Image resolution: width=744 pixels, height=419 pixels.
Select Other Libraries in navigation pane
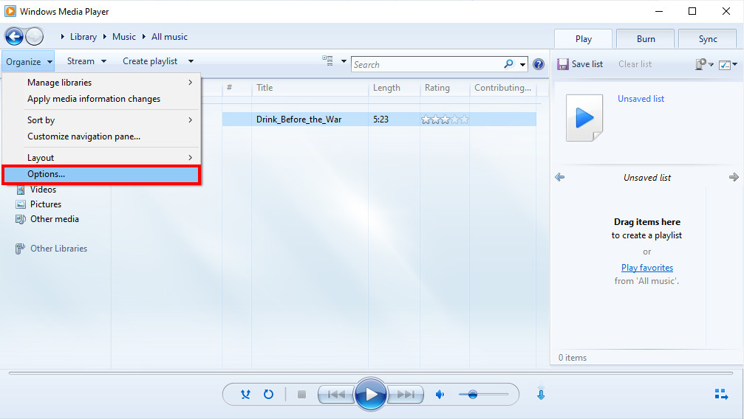coord(59,249)
